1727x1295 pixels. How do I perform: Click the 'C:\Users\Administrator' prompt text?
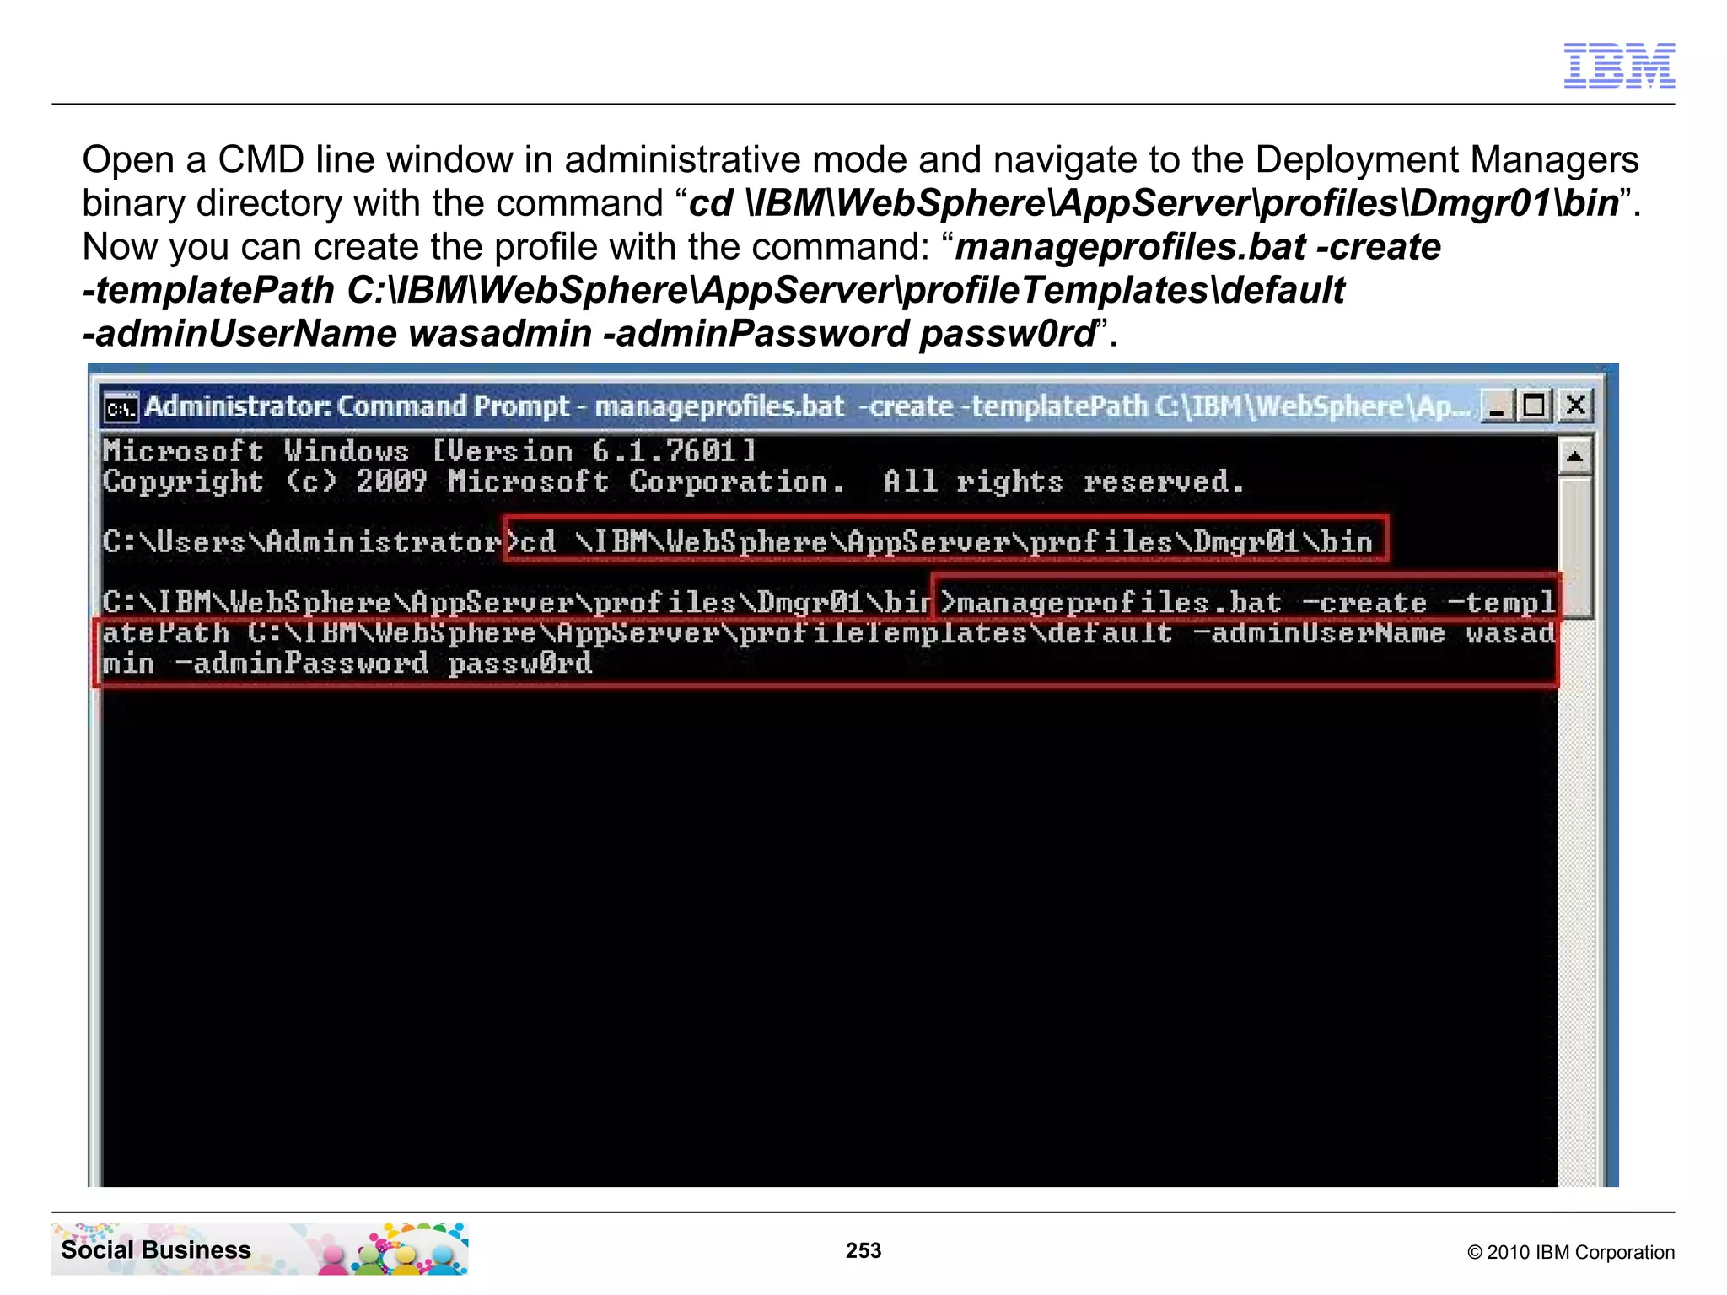[302, 541]
